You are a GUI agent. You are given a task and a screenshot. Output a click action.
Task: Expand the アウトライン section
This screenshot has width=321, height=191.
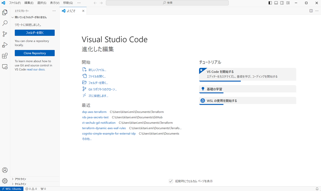click(x=35, y=179)
